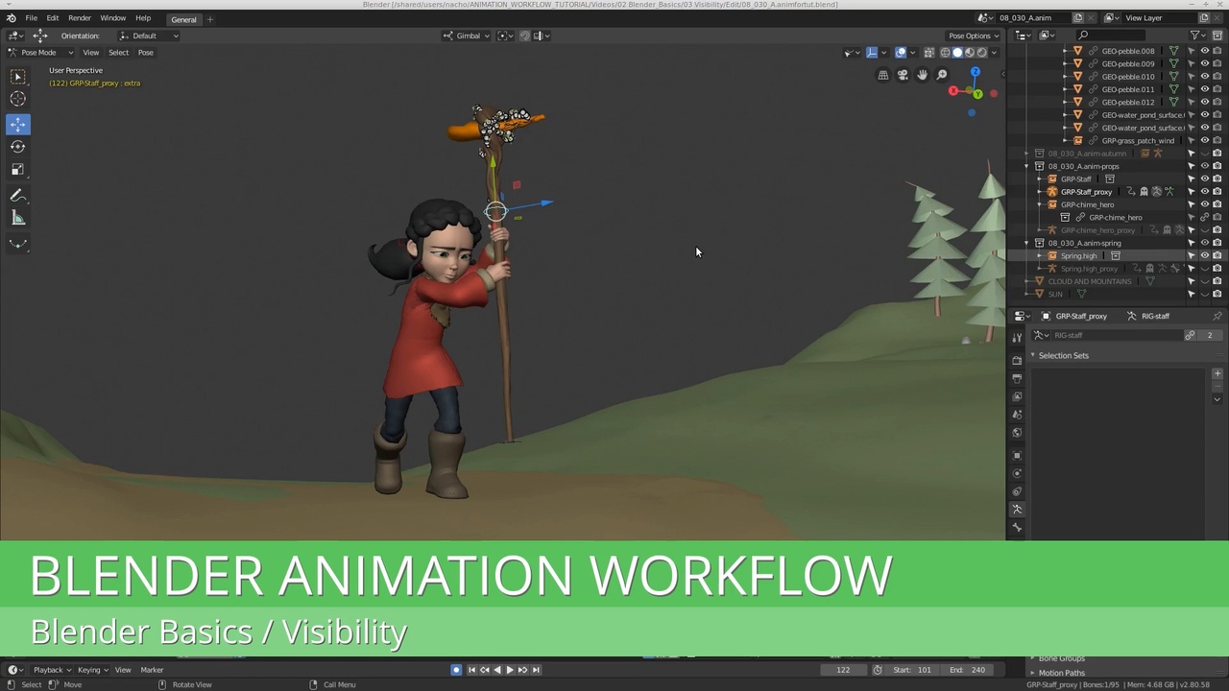
Task: Disable render camera for GRP-chime_hero collection
Action: [1217, 204]
